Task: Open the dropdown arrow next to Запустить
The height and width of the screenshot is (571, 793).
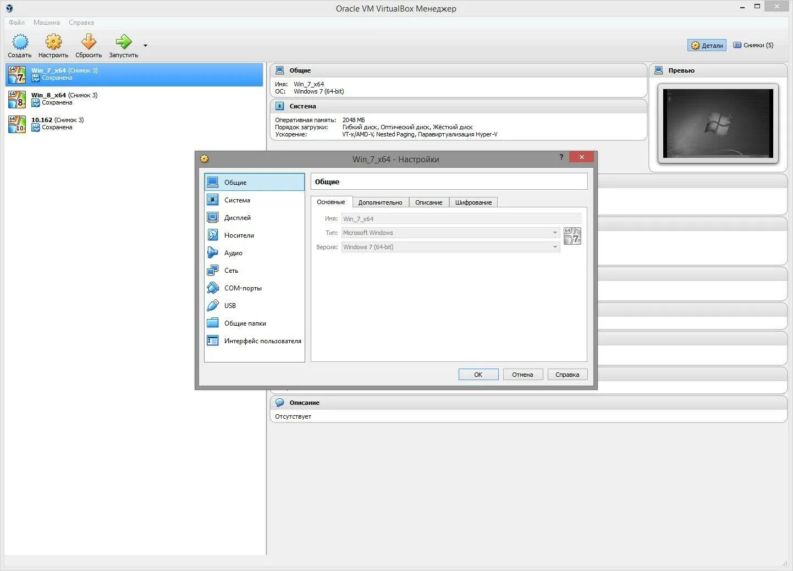Action: [x=145, y=46]
